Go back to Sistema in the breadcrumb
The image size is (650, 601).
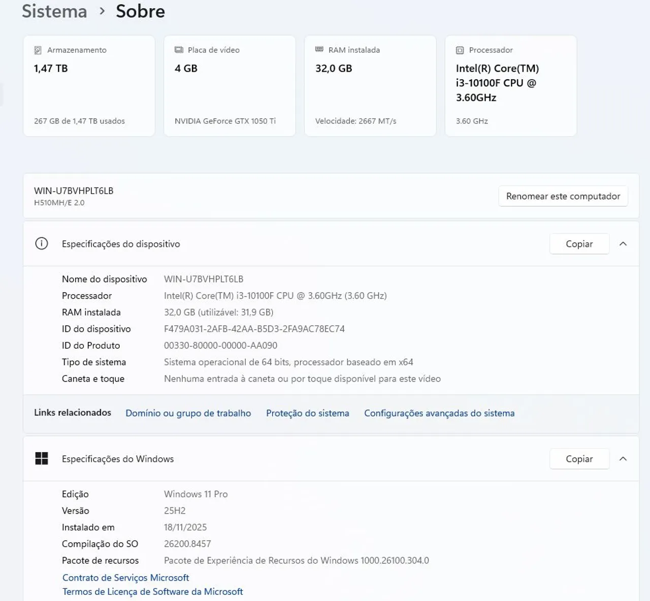point(54,11)
